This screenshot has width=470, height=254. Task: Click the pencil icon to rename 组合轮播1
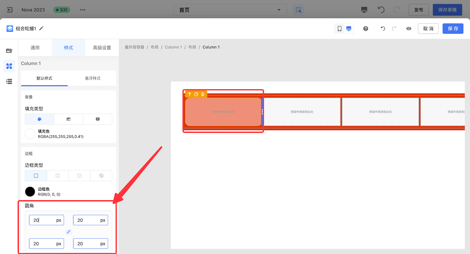(41, 28)
